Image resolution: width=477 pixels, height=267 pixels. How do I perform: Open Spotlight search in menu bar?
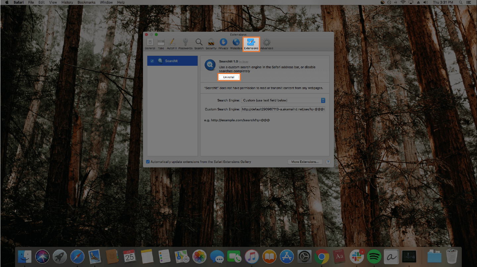tap(460, 2)
